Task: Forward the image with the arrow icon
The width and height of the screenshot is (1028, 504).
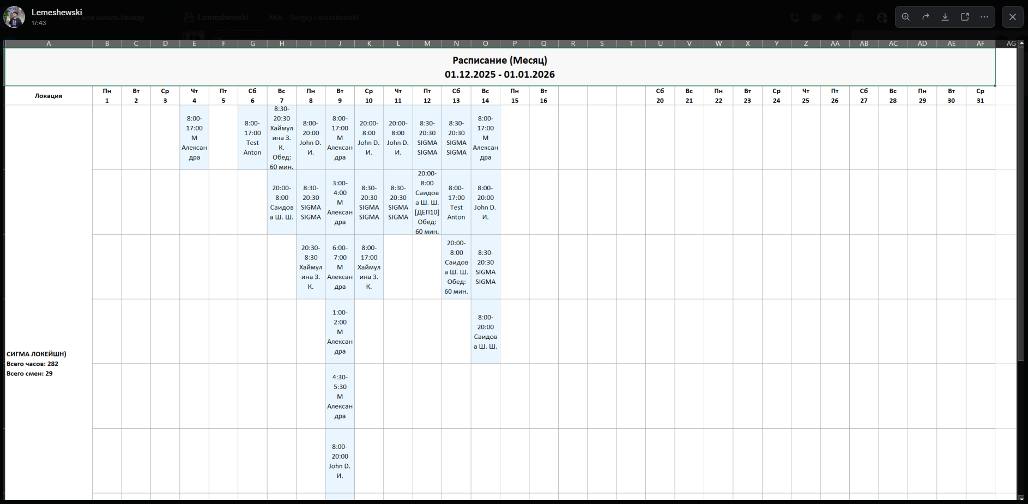Action: pos(926,17)
